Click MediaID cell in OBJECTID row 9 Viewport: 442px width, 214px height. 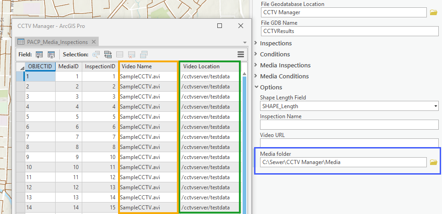tap(68, 157)
